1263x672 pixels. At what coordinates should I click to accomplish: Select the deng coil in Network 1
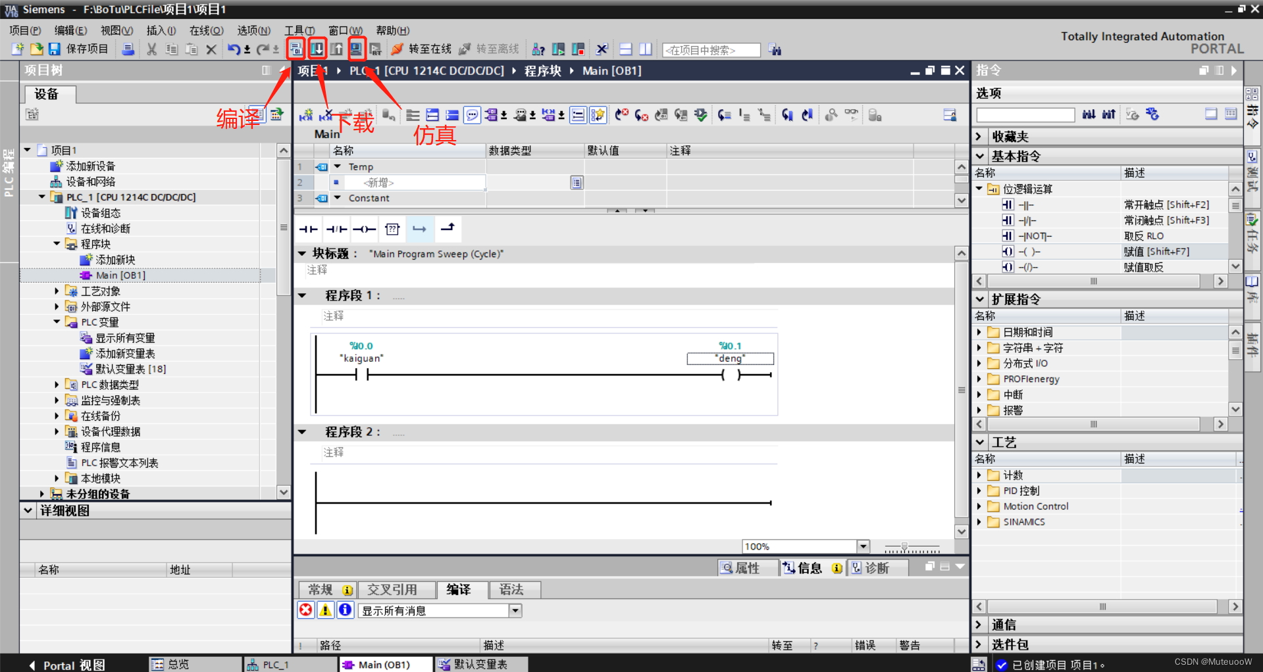tap(731, 375)
